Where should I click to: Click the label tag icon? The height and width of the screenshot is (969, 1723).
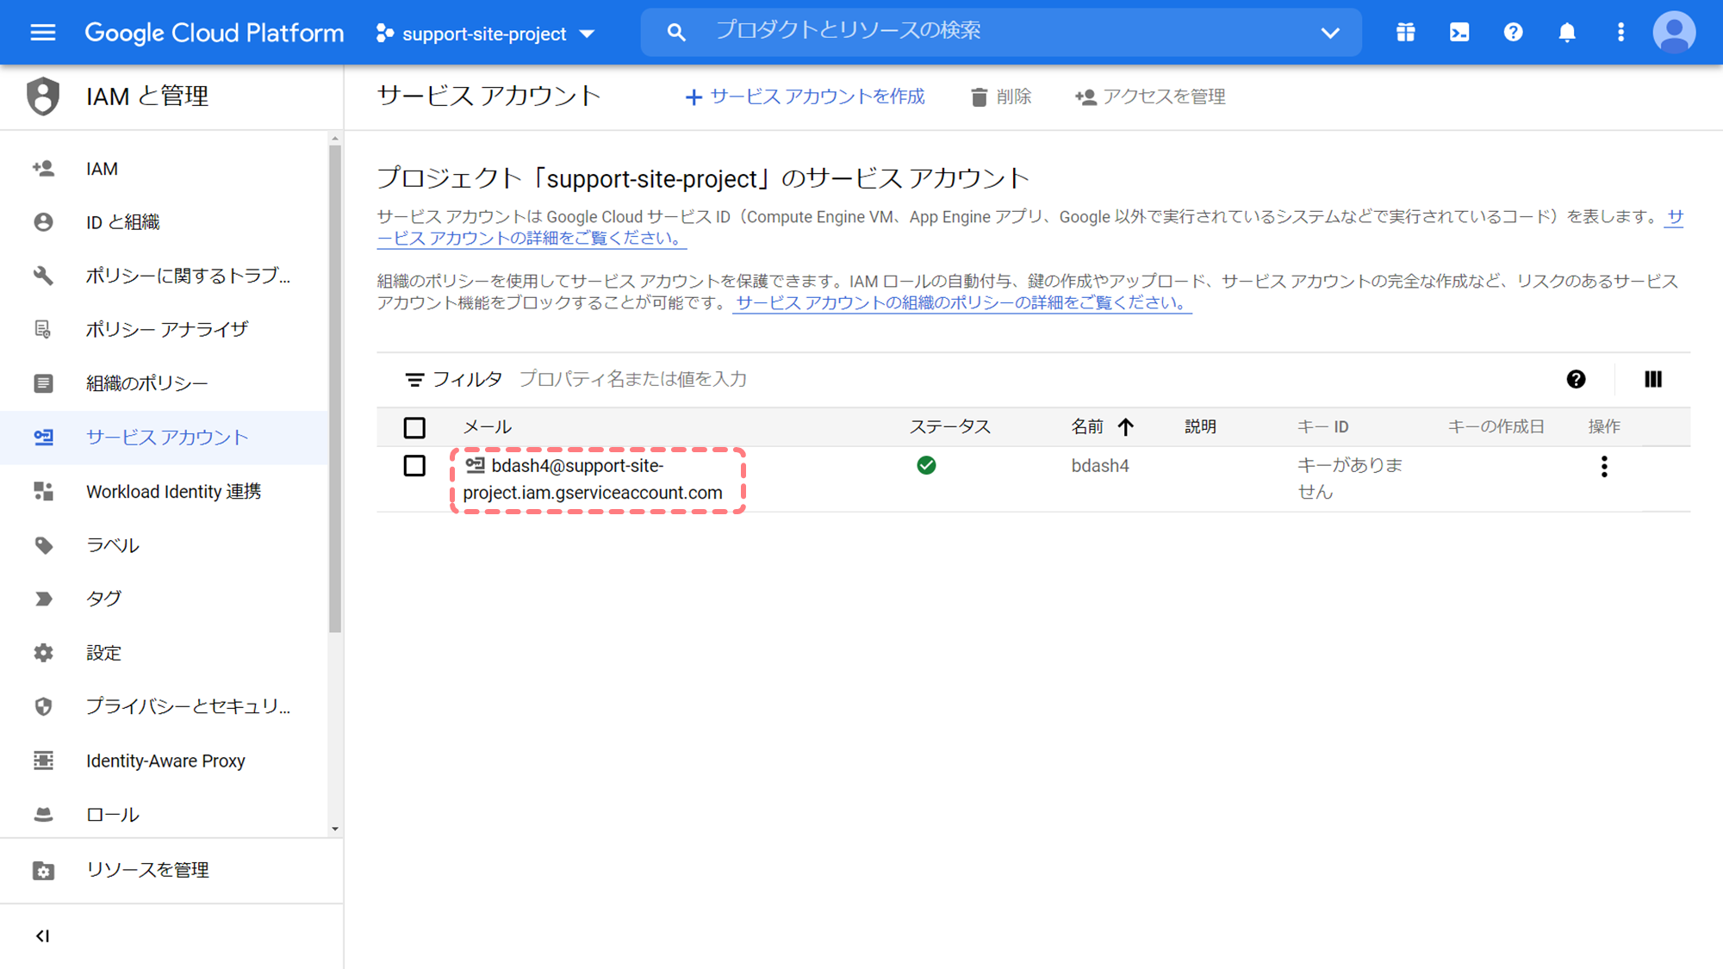tap(43, 545)
